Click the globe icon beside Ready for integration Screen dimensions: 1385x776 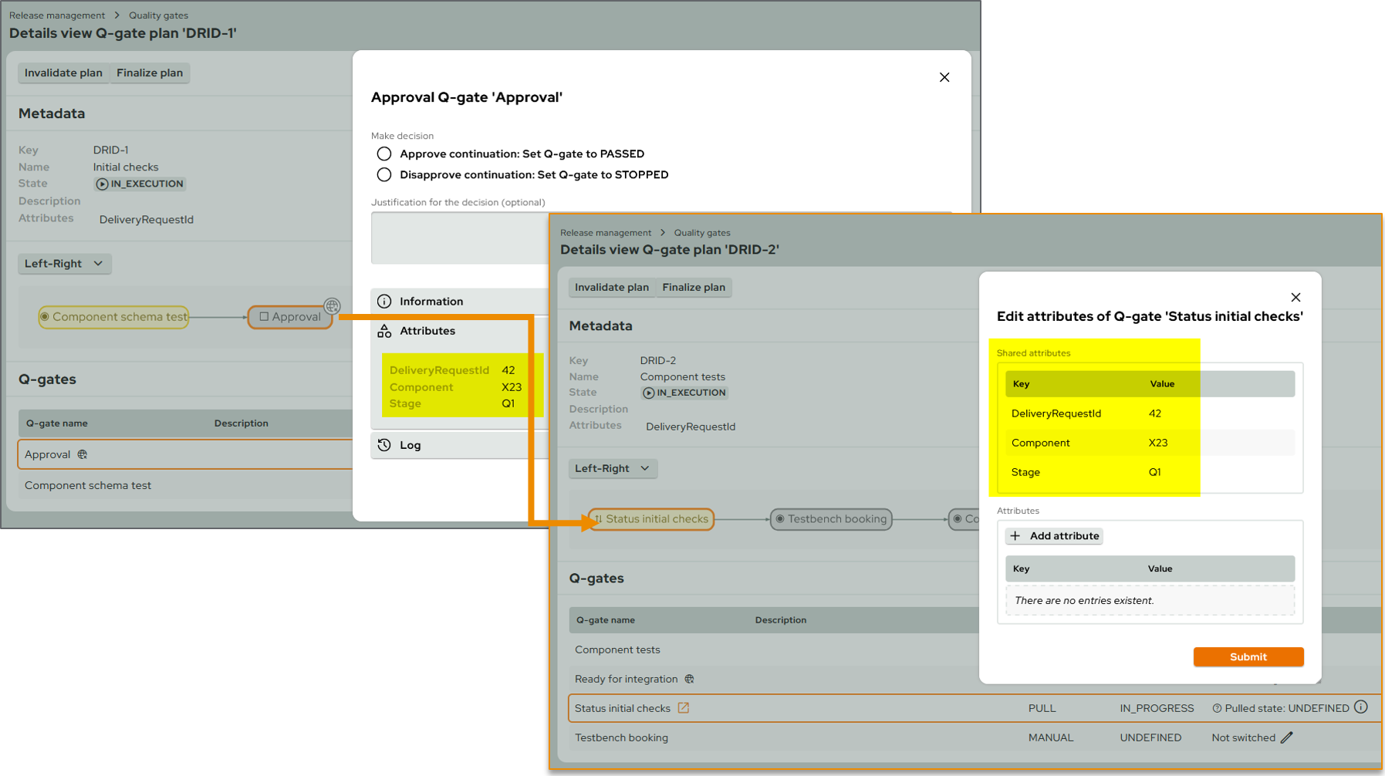pyautogui.click(x=689, y=679)
